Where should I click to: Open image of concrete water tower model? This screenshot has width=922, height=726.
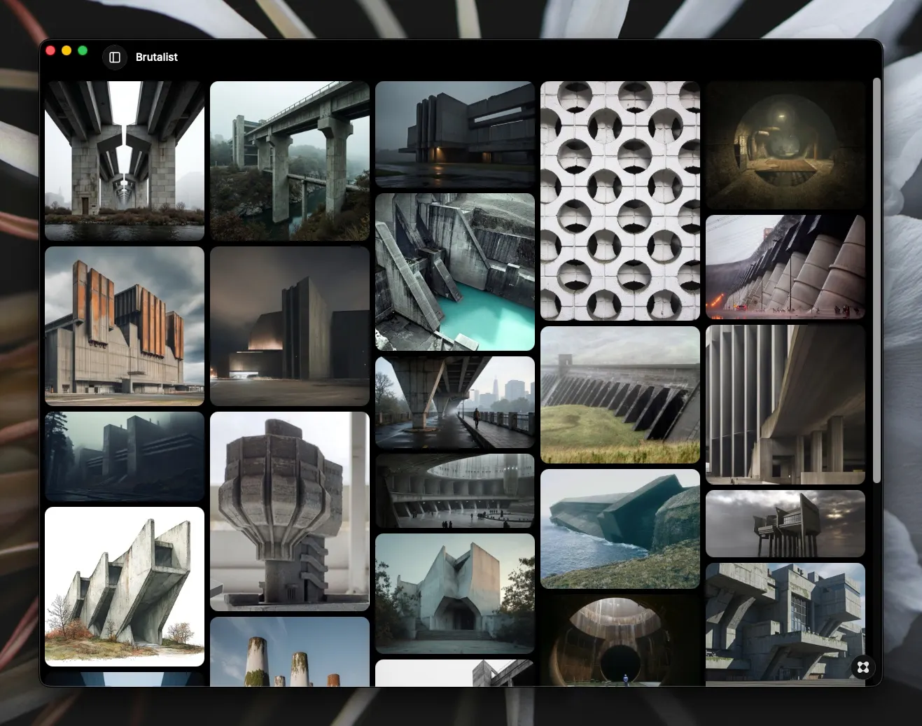point(290,511)
